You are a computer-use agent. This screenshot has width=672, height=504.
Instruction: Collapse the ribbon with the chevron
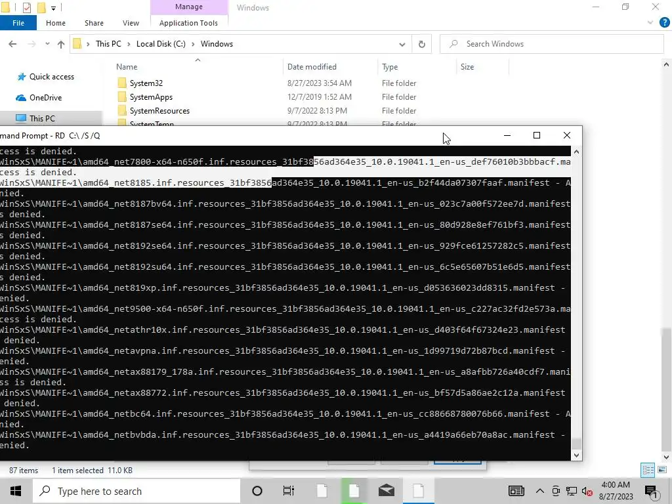[650, 23]
